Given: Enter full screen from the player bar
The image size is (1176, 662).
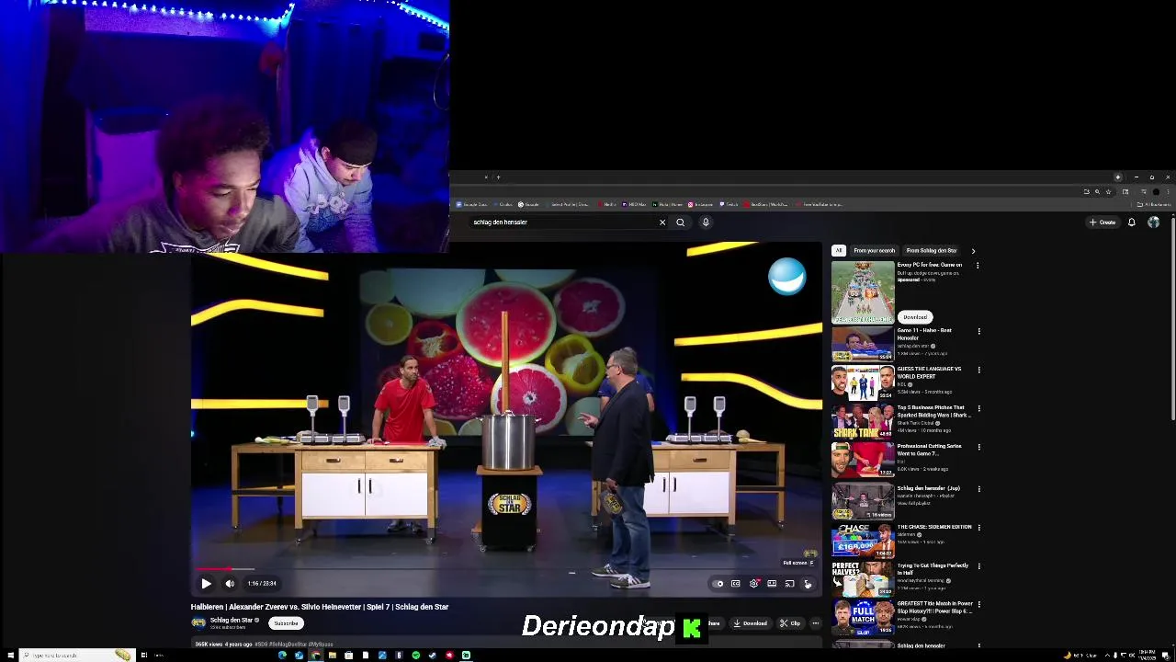Looking at the screenshot, I should click(808, 583).
